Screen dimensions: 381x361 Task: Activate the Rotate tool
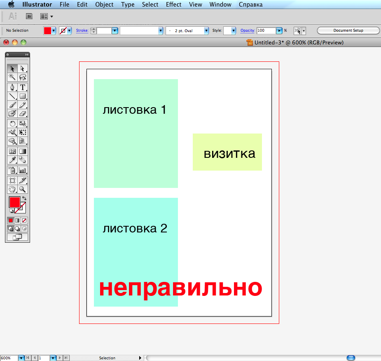click(x=12, y=124)
